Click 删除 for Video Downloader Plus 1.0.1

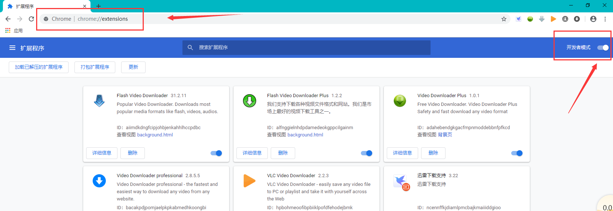click(x=433, y=153)
